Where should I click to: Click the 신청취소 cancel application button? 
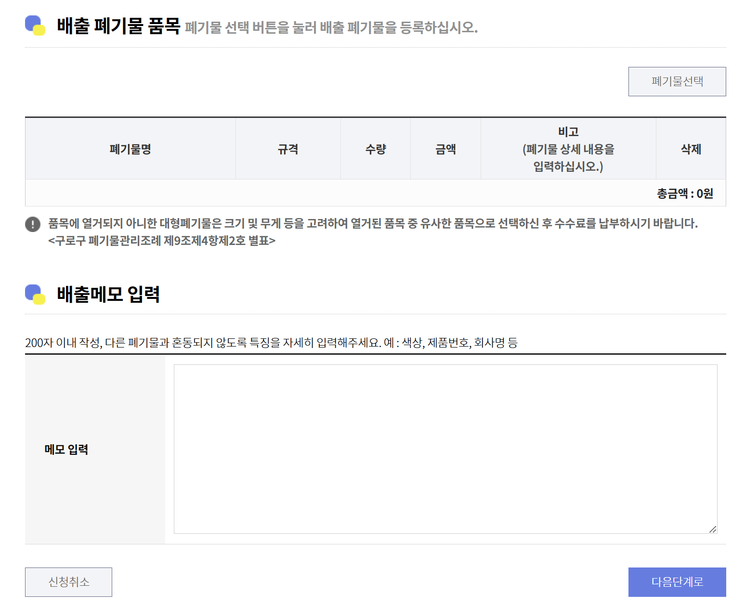coord(68,582)
